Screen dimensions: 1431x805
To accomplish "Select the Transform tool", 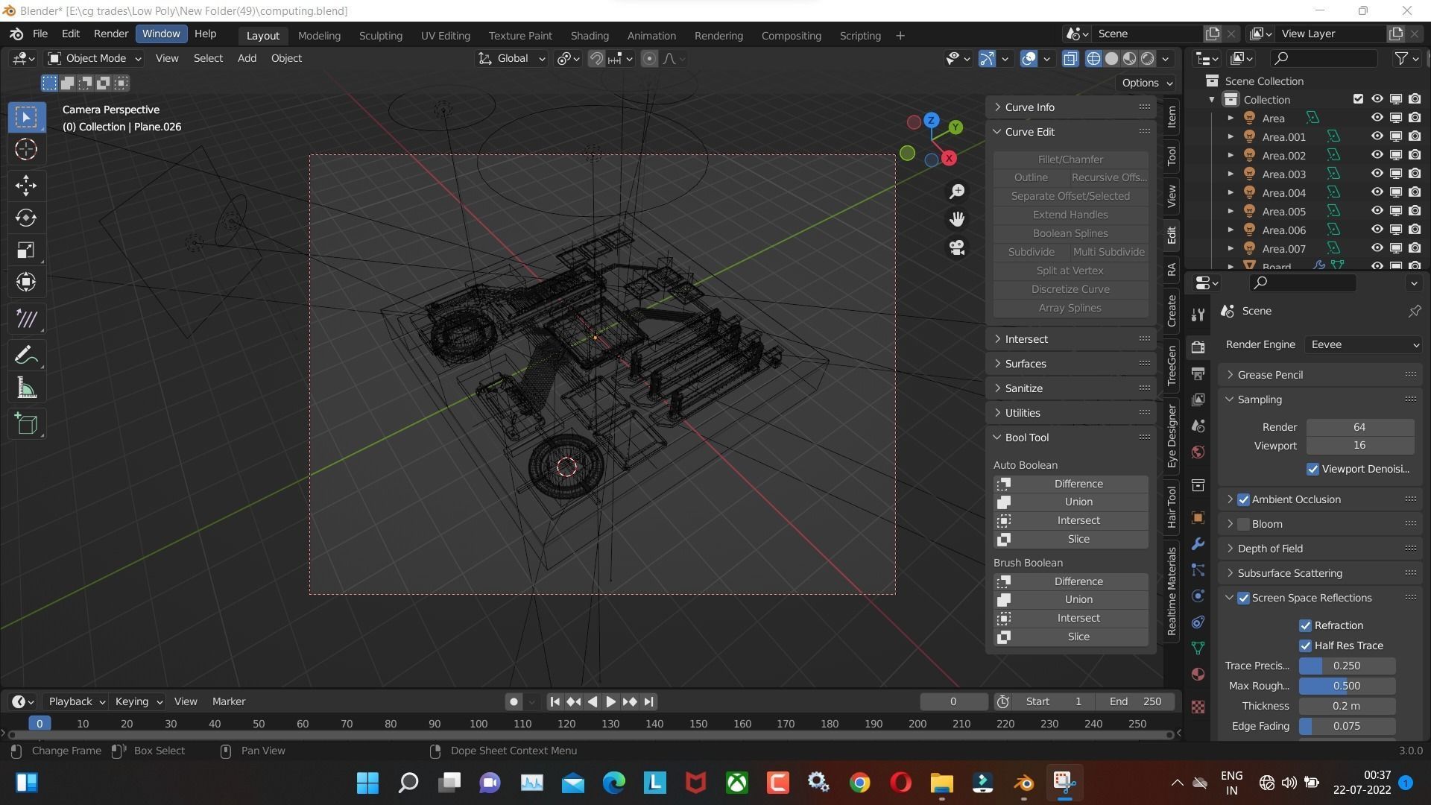I will click(x=26, y=282).
